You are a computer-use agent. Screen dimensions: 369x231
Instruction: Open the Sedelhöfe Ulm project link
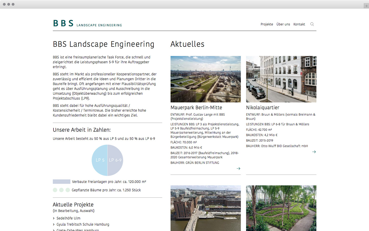[x=68, y=218]
